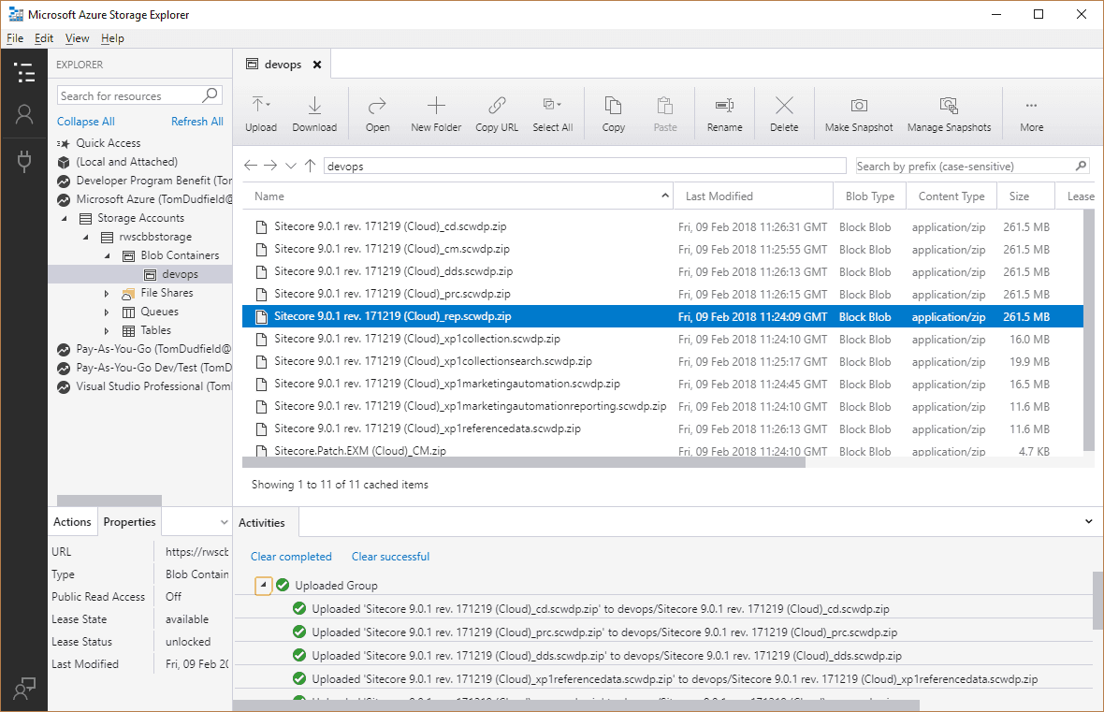Collapse the Uploaded Group activity
This screenshot has height=712, width=1104.
click(x=263, y=586)
